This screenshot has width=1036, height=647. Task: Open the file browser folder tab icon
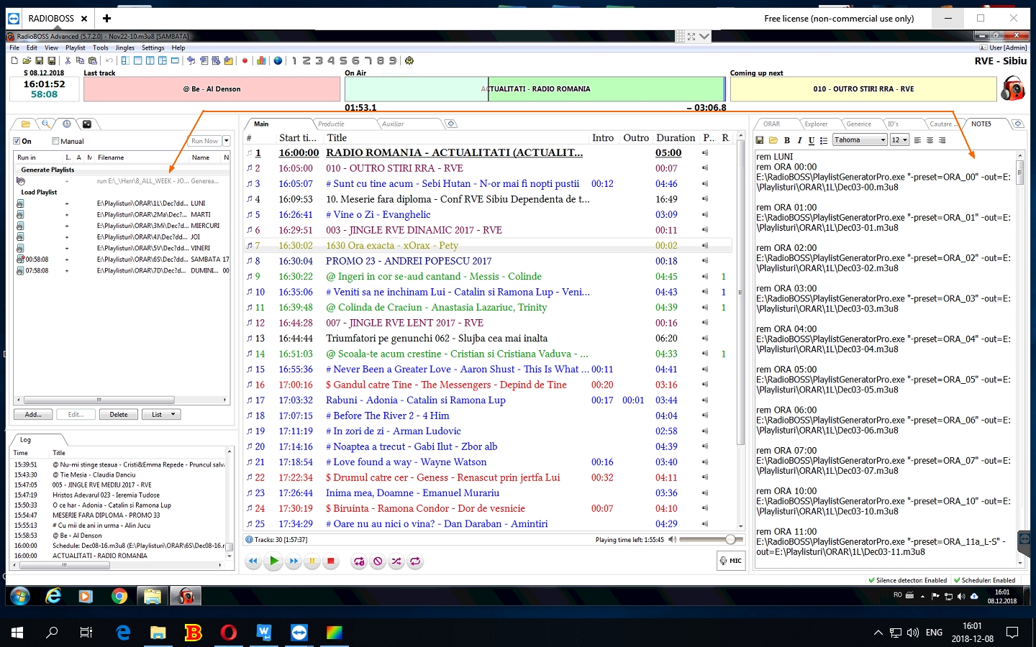[26, 124]
